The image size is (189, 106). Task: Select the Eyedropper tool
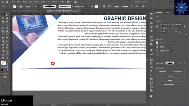[x=3, y=48]
